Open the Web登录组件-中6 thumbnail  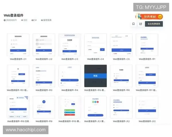(x=121, y=76)
